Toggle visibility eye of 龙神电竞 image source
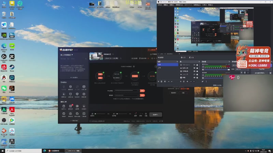 pyautogui.click(x=194, y=71)
